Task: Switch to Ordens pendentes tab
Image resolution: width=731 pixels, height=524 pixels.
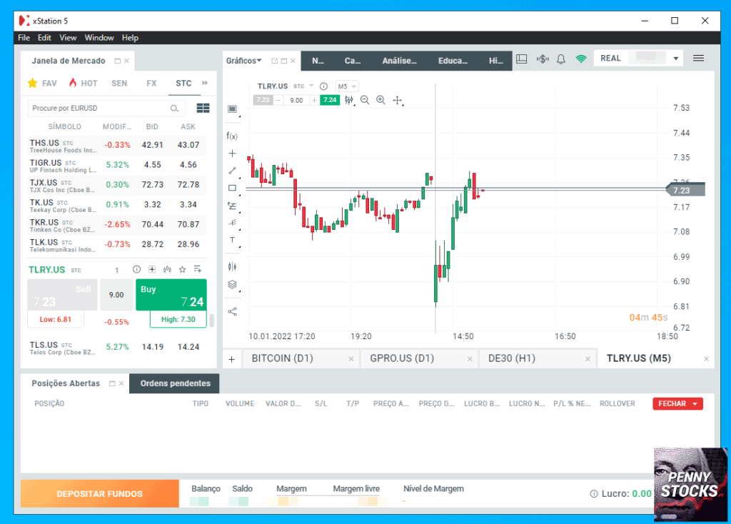Action: click(x=176, y=383)
